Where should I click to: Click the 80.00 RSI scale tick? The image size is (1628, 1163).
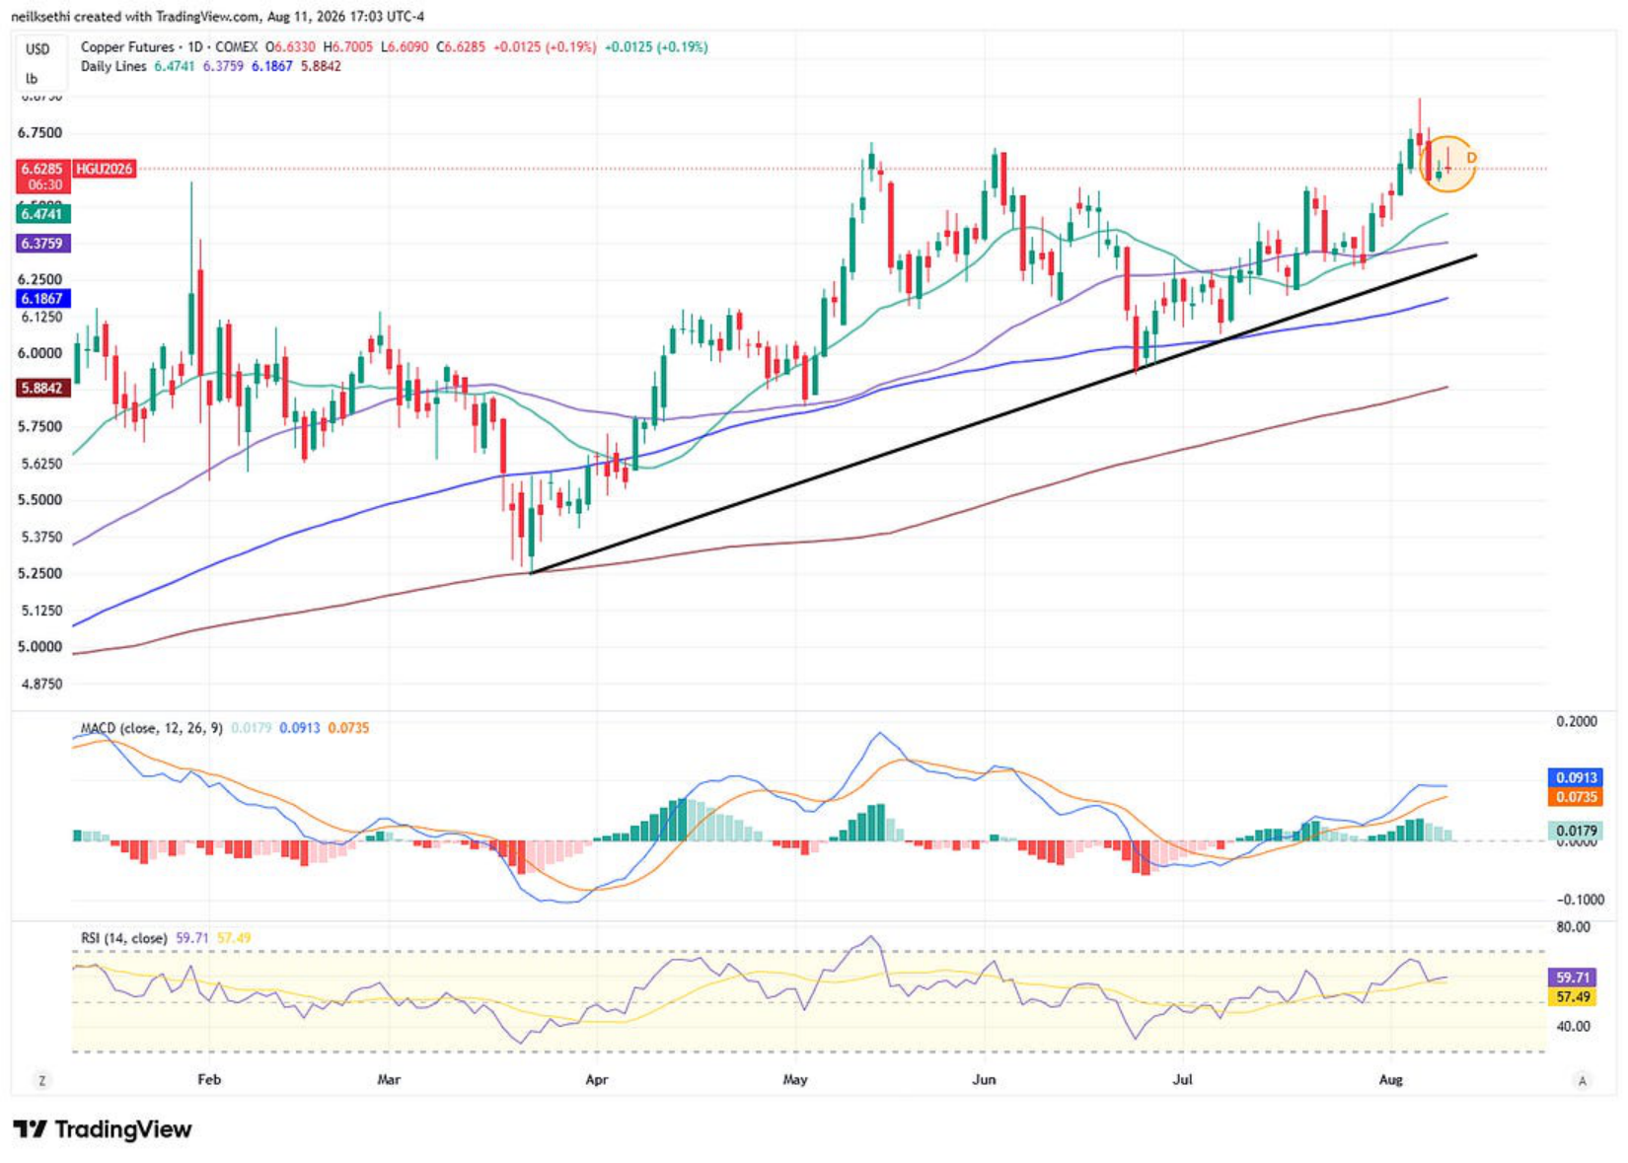pyautogui.click(x=1574, y=927)
